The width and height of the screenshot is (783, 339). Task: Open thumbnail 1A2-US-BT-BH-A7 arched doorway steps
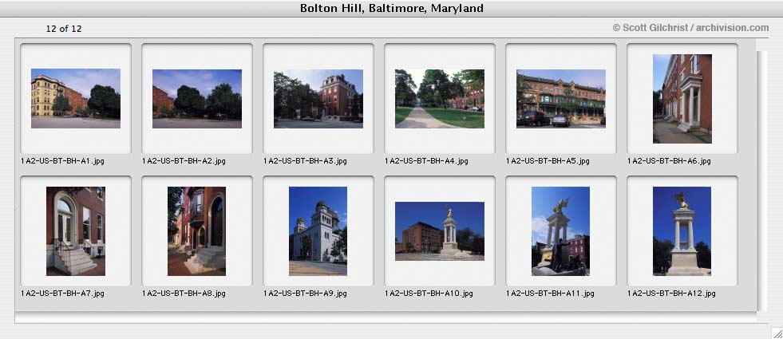tap(75, 231)
